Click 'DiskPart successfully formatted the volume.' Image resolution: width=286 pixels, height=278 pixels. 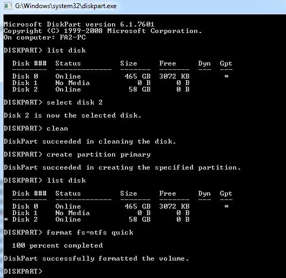tap(96, 258)
